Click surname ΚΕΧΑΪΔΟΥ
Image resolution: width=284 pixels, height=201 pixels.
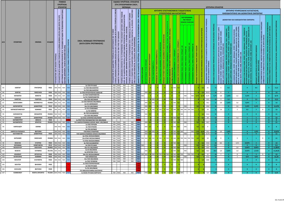pos(17,154)
